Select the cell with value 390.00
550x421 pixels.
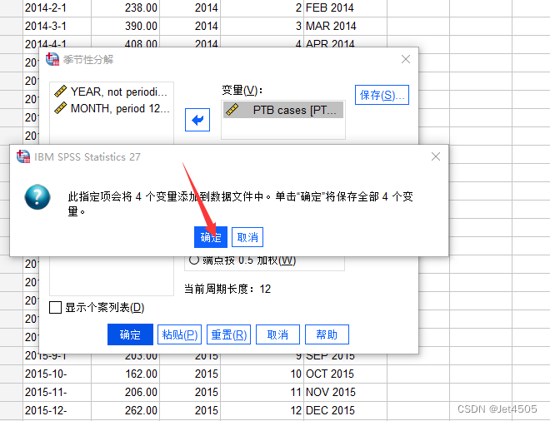(126, 26)
